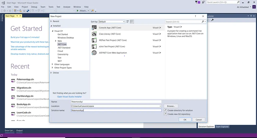The height and width of the screenshot is (138, 257).
Task: Toggle Create new Git repository checkbox
Action: [x=165, y=114]
